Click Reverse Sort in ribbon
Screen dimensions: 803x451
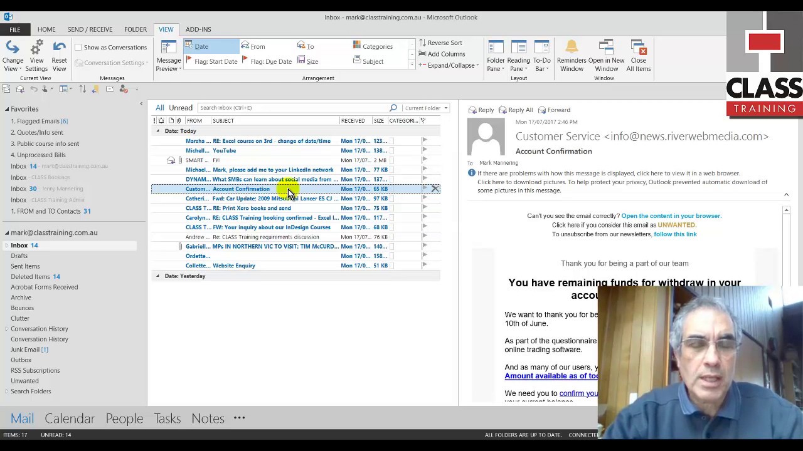(440, 43)
